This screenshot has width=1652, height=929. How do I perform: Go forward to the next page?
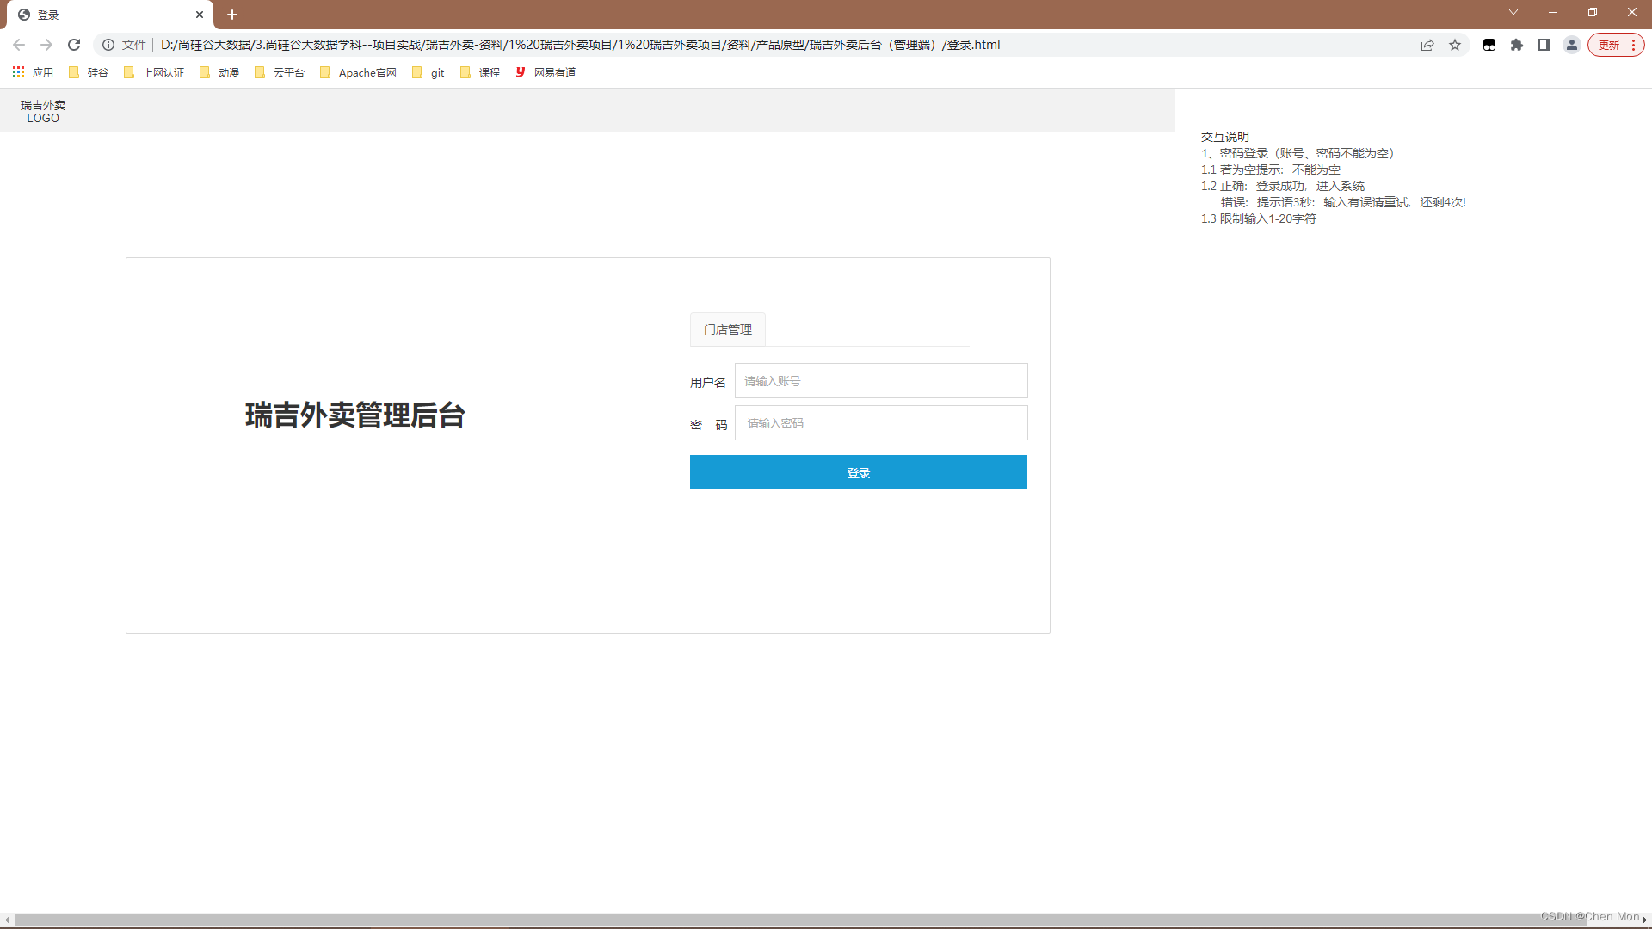[x=46, y=45]
